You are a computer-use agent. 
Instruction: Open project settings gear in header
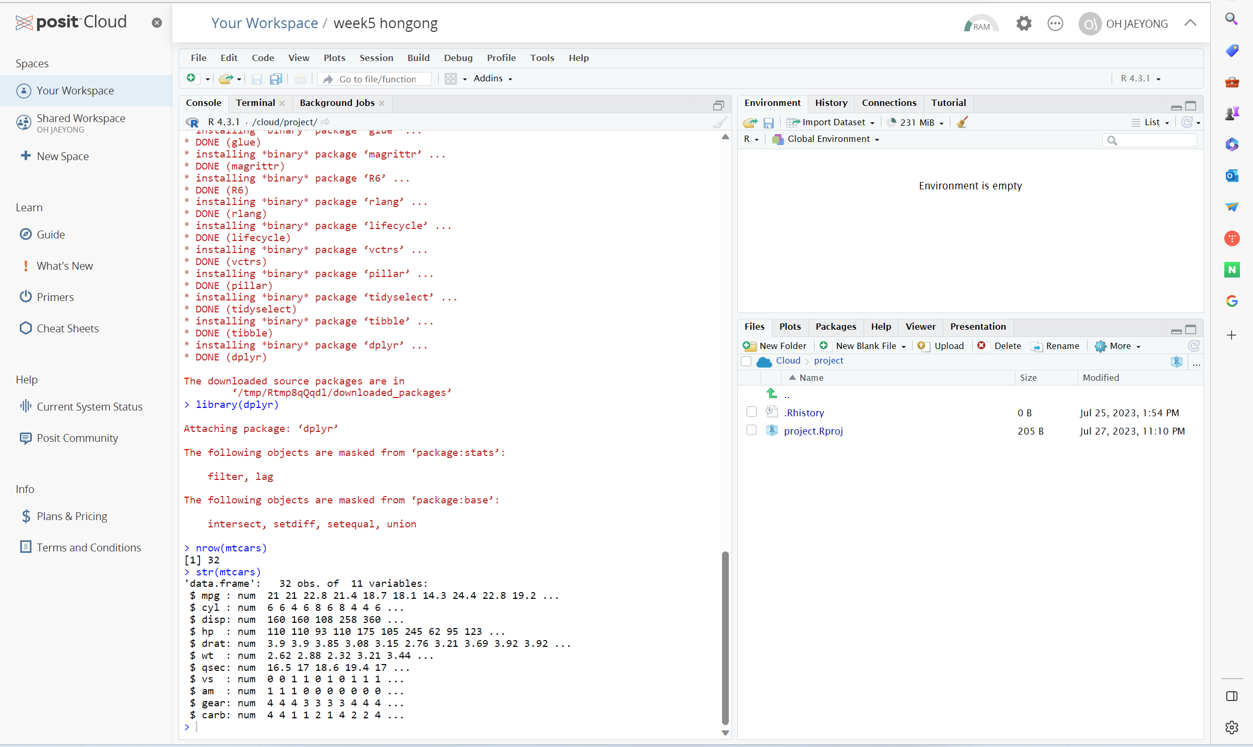(x=1023, y=23)
